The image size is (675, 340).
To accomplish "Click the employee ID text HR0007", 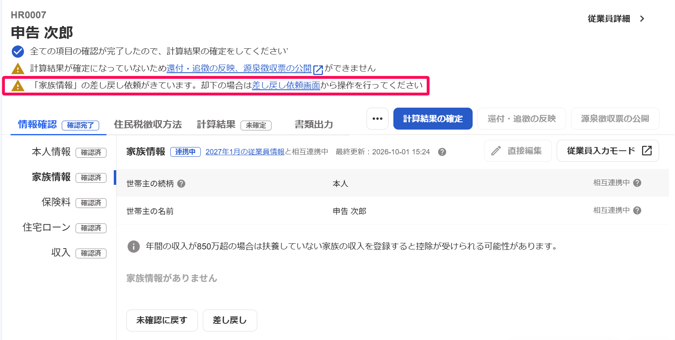I will 28,15.
